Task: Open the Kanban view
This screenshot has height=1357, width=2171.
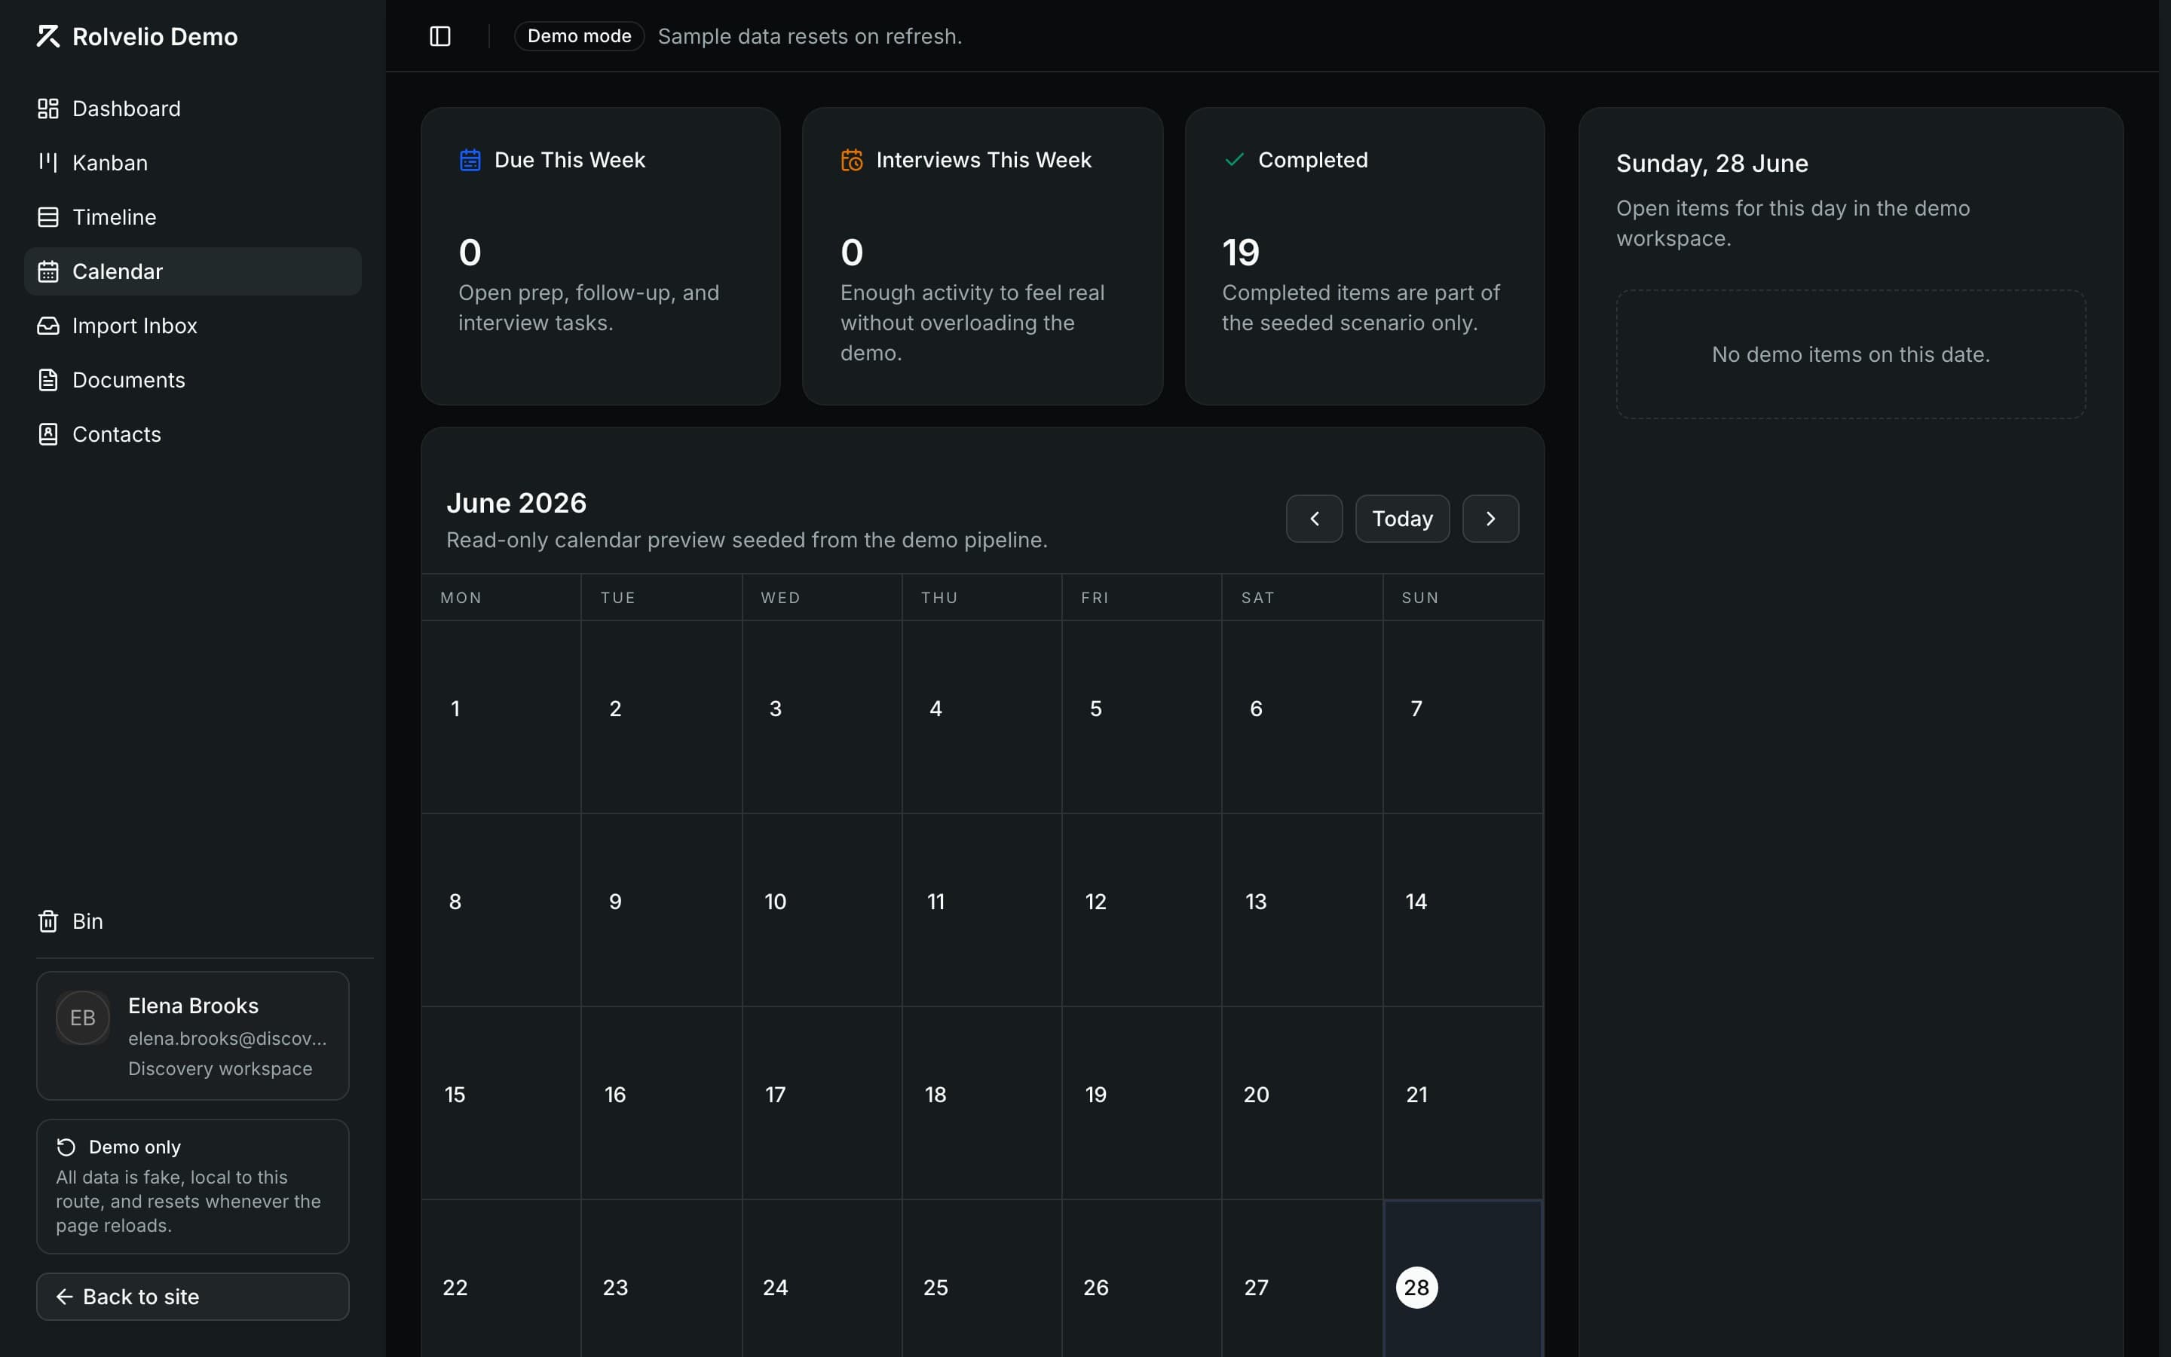Action: pos(193,162)
